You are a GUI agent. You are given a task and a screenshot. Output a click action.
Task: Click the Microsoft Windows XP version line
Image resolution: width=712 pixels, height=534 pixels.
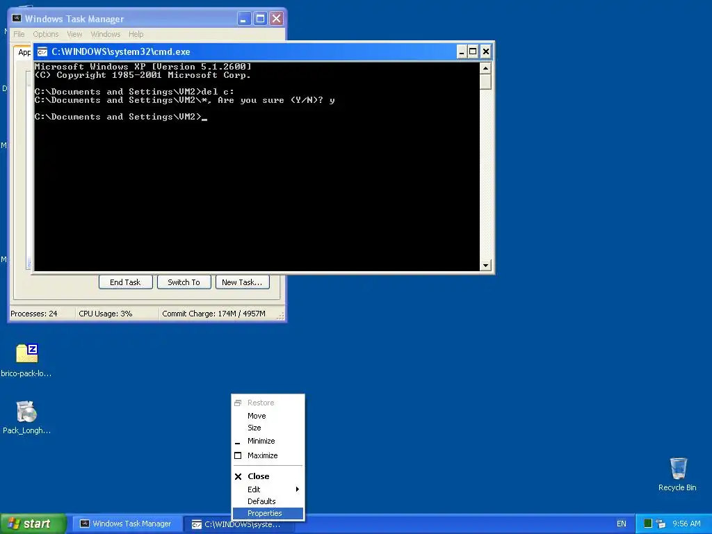coord(143,67)
